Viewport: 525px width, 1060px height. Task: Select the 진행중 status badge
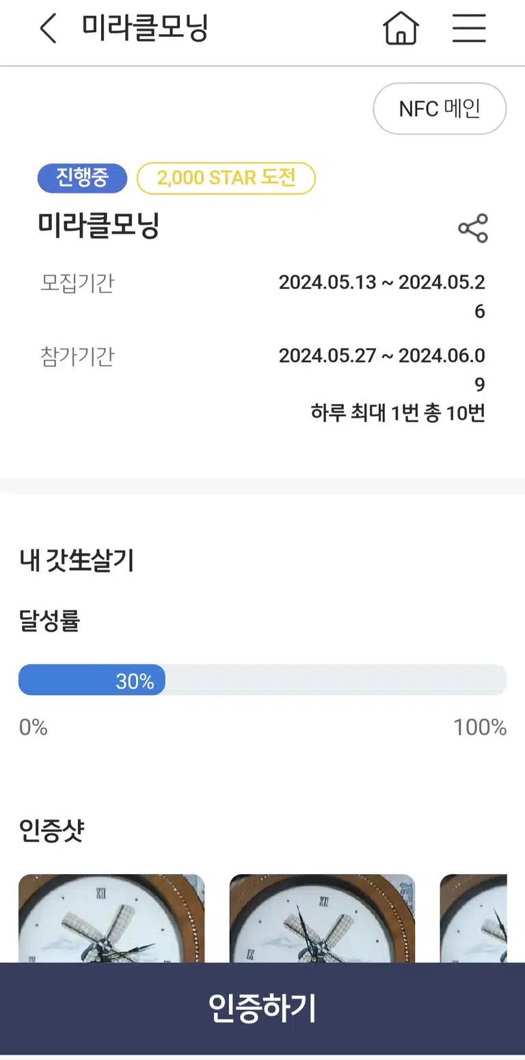click(82, 178)
